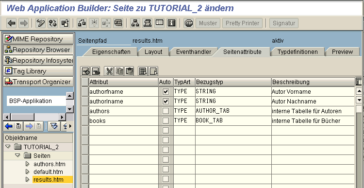This screenshot has height=188, width=364.
Task: Click the Active/Inactive switch icon
Action: click(x=53, y=23)
